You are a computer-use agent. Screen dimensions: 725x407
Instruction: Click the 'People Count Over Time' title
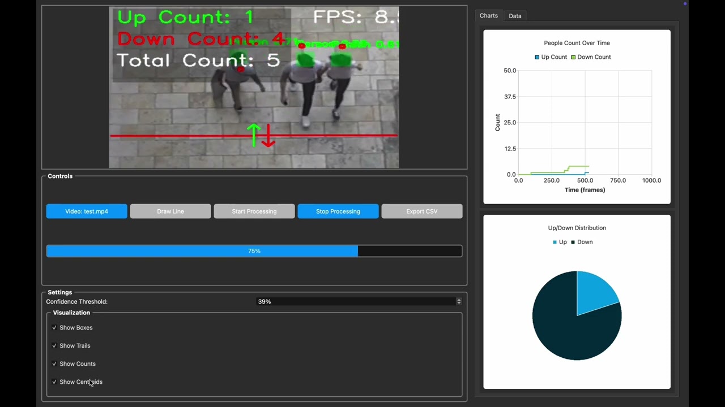coord(577,43)
